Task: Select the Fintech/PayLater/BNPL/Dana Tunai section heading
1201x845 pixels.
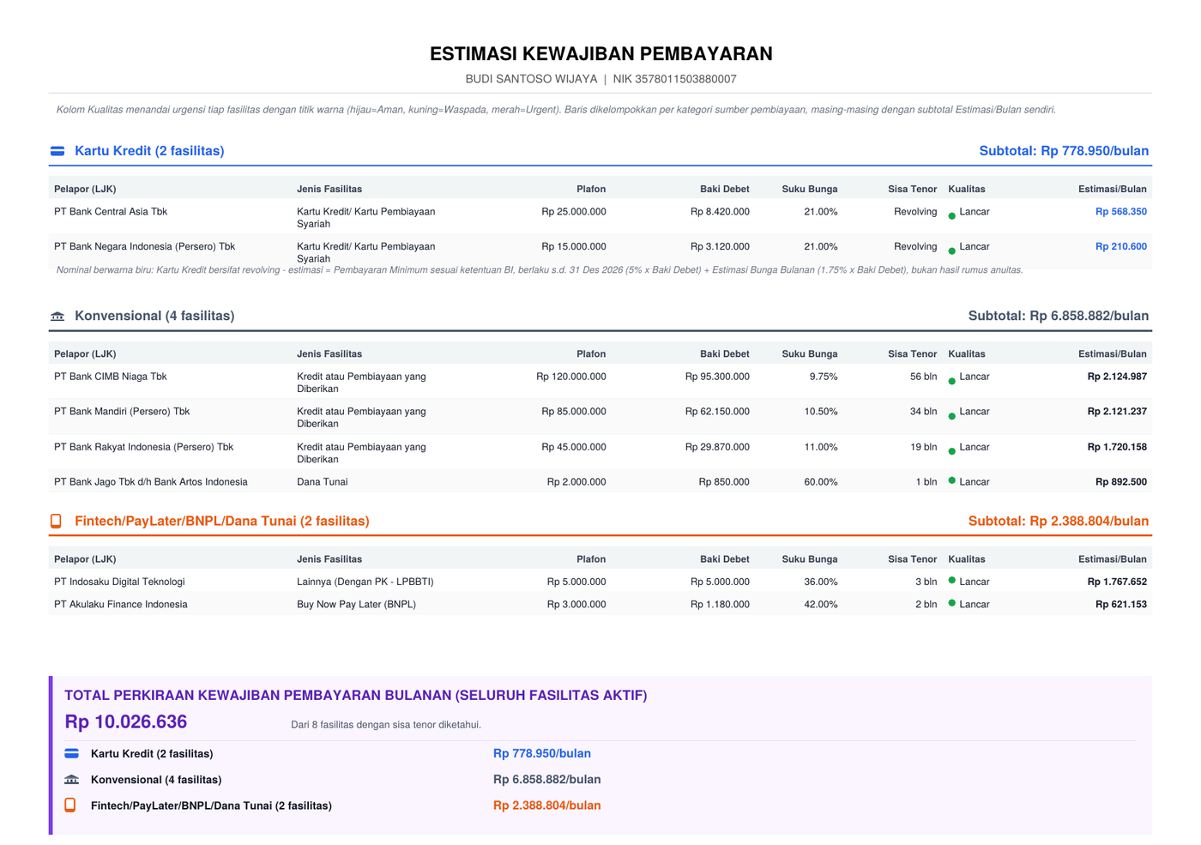Action: [x=222, y=521]
